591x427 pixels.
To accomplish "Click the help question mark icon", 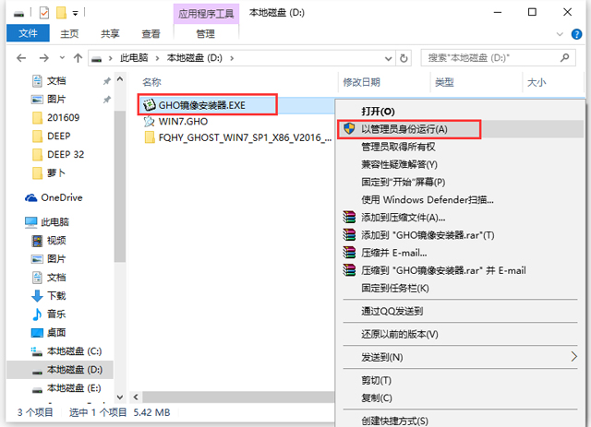I will pos(577,34).
